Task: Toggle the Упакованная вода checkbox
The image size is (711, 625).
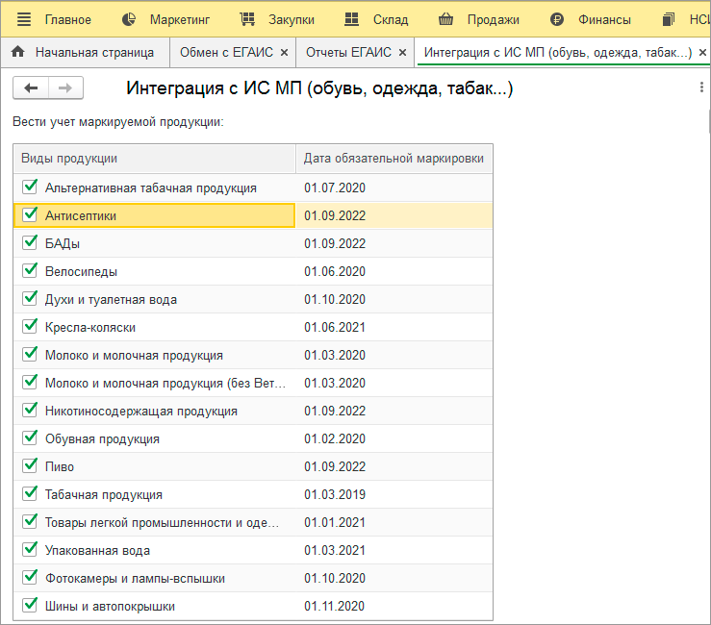Action: click(x=30, y=549)
